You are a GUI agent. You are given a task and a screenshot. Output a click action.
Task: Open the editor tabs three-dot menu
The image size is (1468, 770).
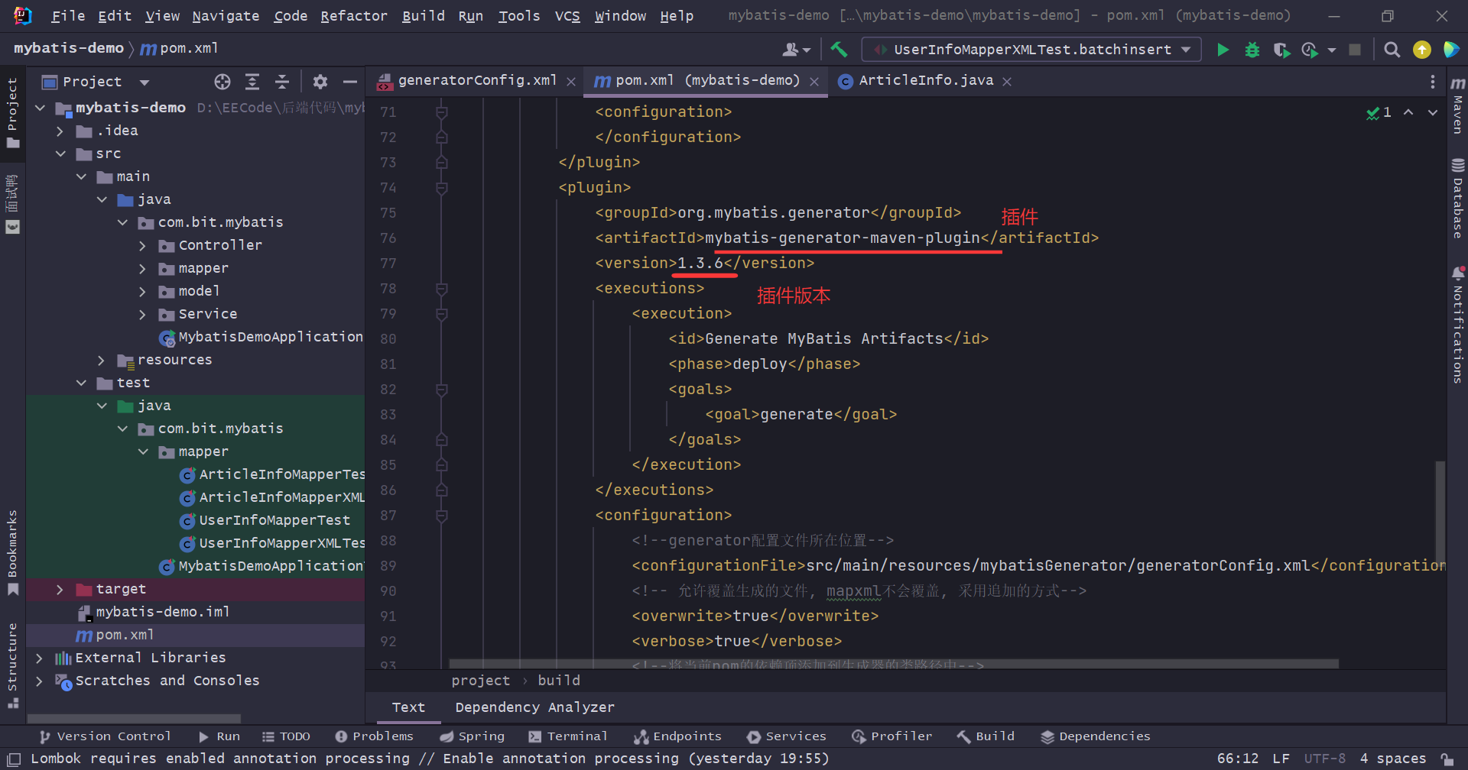[x=1433, y=82]
